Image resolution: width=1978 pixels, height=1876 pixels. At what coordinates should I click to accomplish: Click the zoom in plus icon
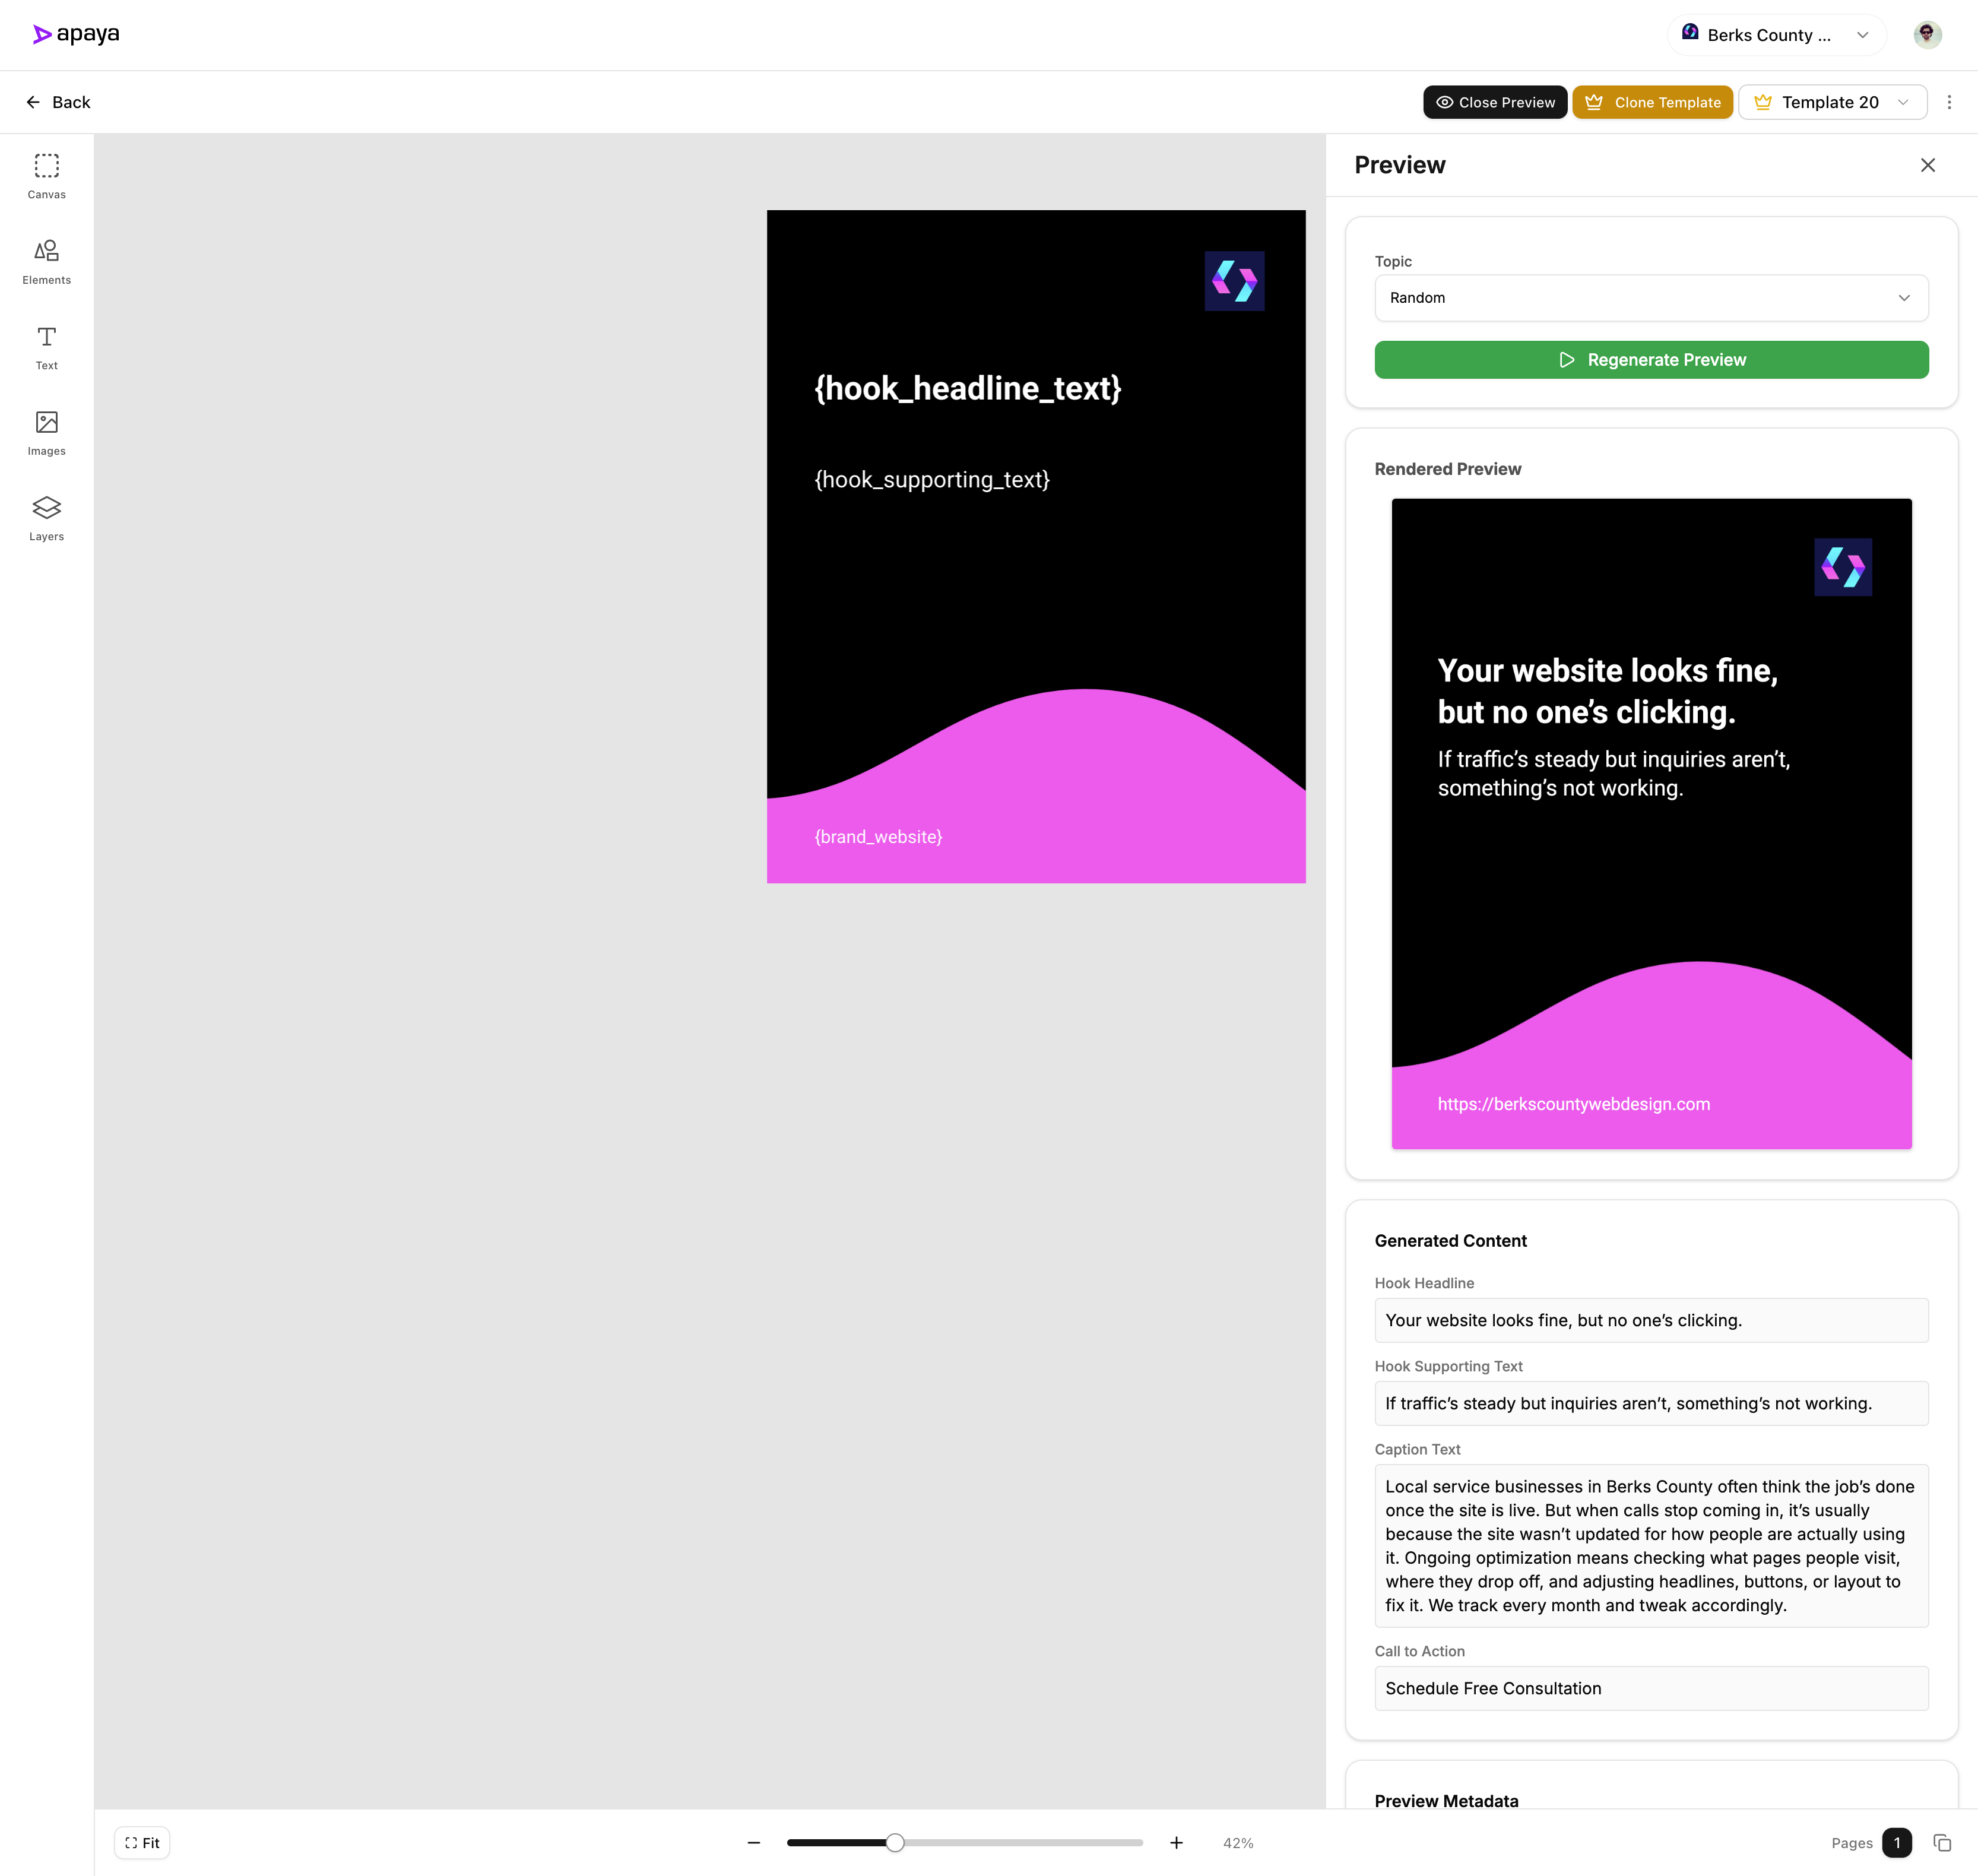point(1176,1843)
